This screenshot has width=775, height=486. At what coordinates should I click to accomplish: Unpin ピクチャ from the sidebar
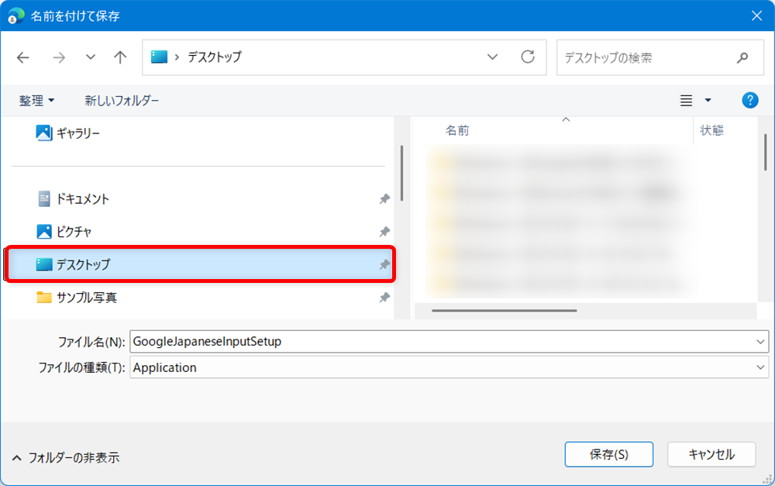[x=384, y=231]
